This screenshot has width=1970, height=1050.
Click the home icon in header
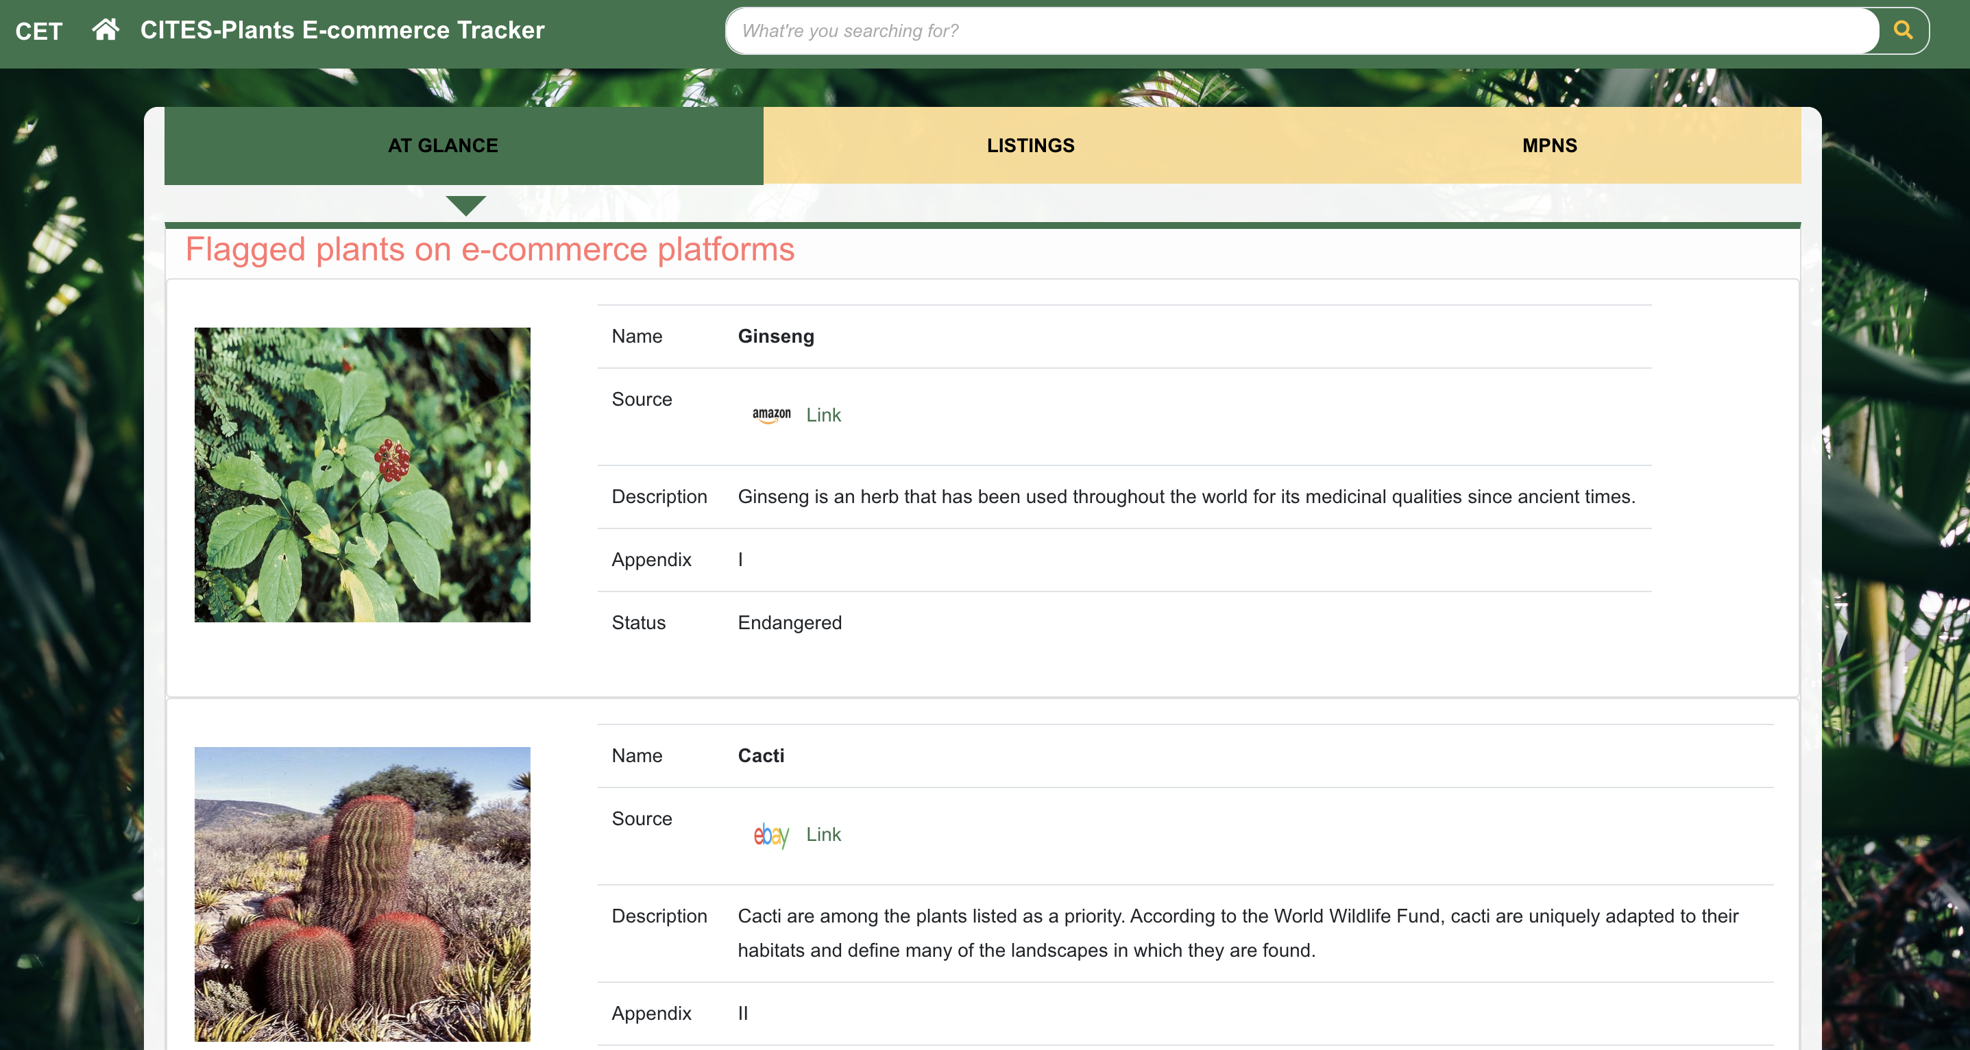(x=106, y=30)
